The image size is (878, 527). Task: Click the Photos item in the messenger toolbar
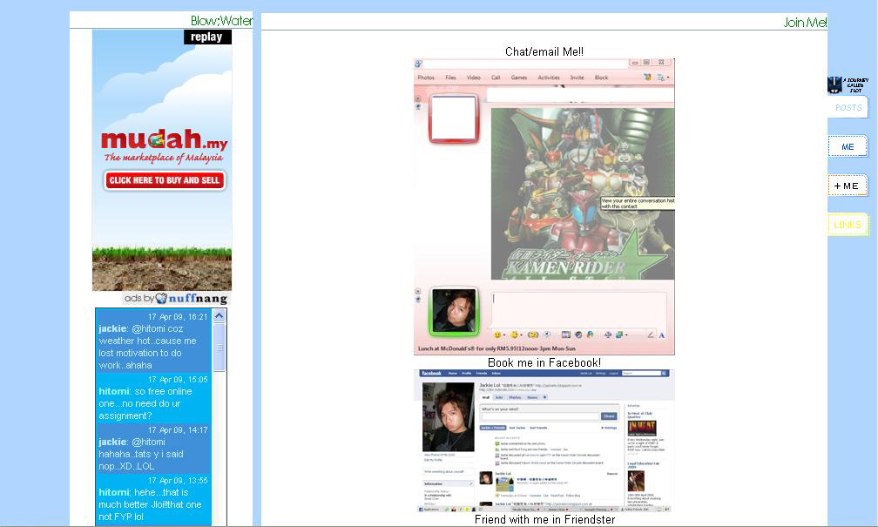426,78
